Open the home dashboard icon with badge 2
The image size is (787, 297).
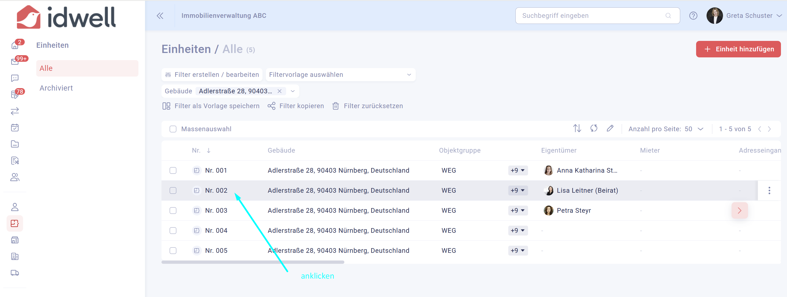pos(15,46)
